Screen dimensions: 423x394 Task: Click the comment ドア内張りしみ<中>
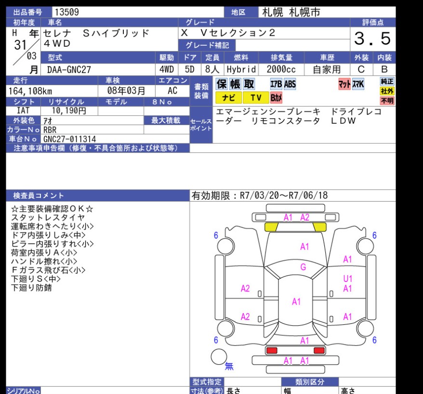(48, 235)
